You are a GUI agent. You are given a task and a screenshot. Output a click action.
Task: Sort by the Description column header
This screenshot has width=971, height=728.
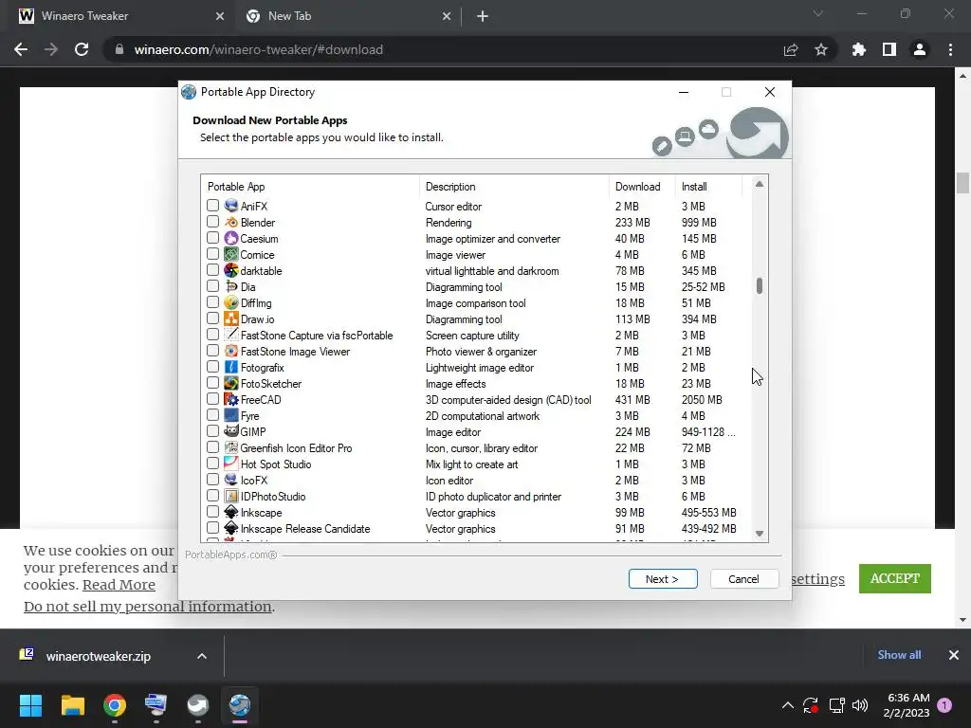click(515, 187)
